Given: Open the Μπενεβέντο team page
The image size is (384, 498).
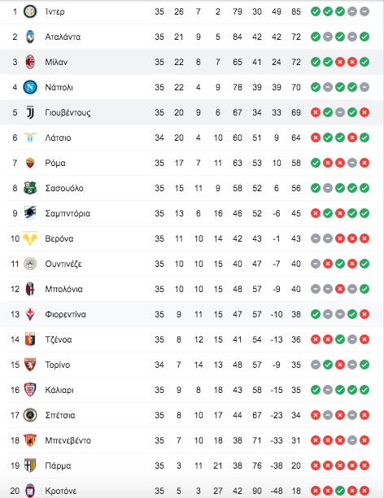Looking at the screenshot, I should point(68,440).
